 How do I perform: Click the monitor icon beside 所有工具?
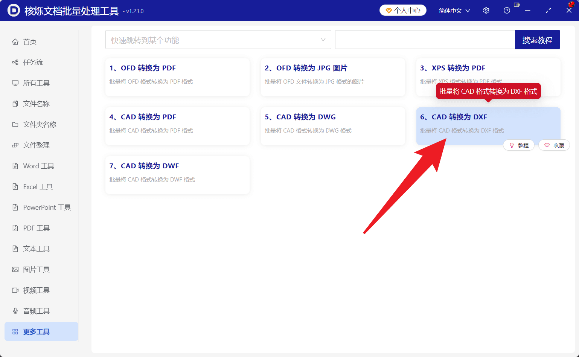coord(15,83)
